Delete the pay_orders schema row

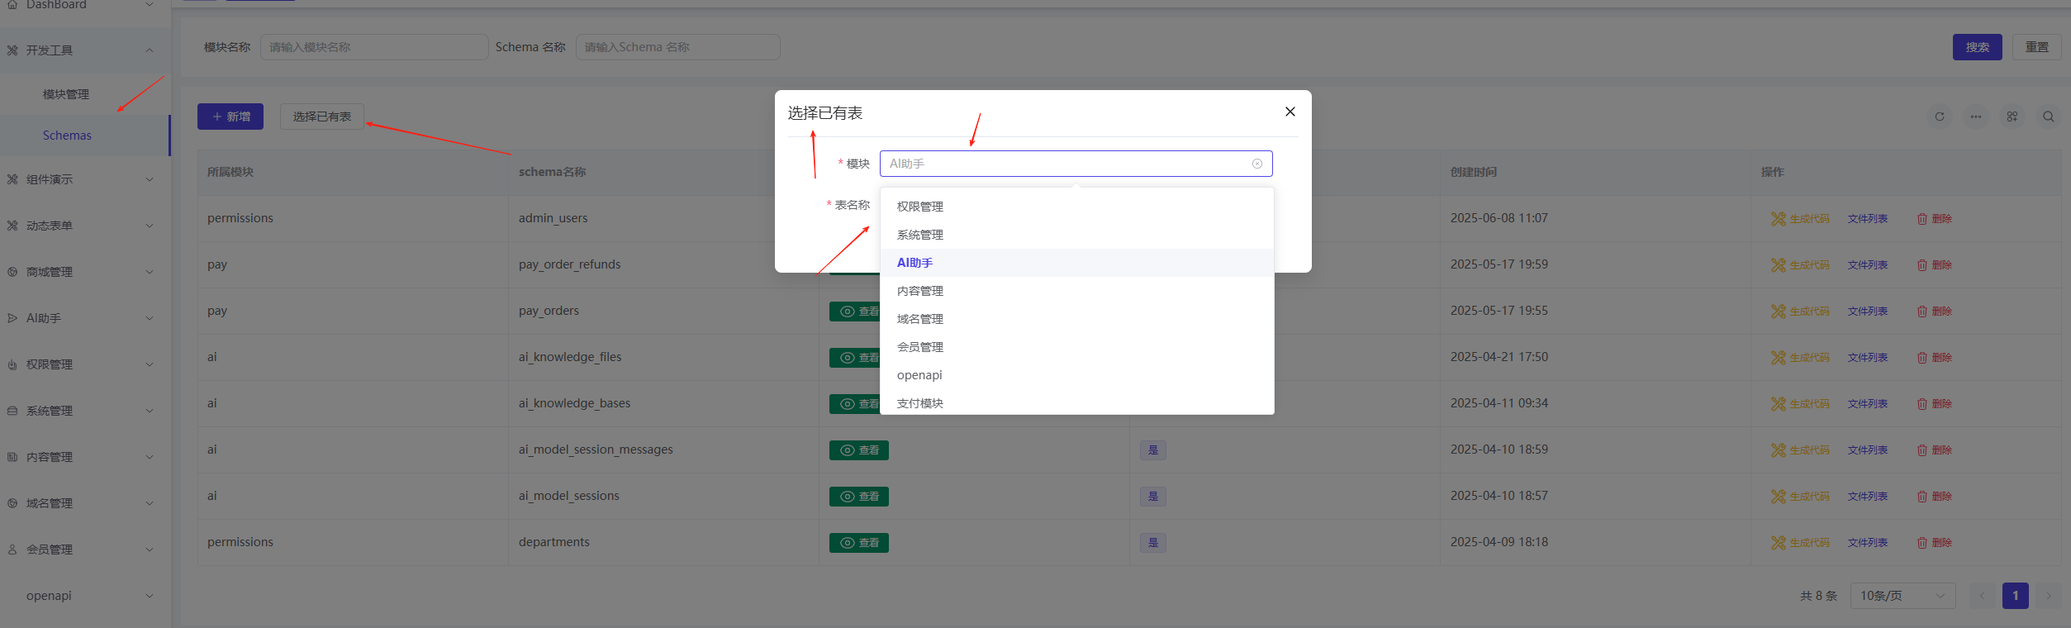click(x=1935, y=312)
